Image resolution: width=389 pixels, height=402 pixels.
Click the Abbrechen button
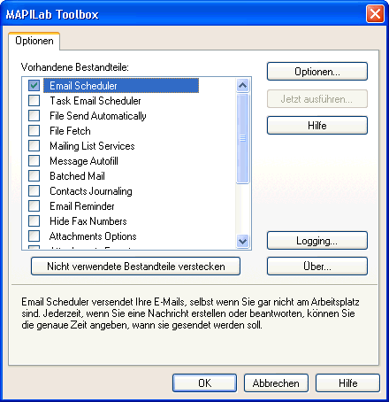click(276, 383)
